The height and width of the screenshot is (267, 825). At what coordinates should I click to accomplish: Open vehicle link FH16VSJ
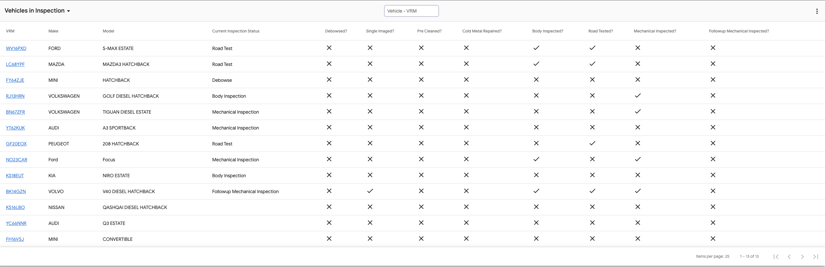click(15, 239)
